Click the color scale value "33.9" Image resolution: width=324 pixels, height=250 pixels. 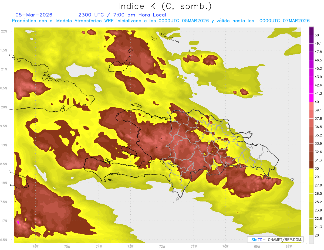(318, 143)
